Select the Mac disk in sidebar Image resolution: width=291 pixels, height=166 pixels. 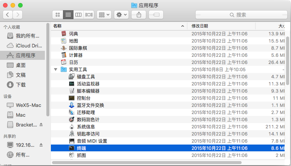(x=23, y=115)
